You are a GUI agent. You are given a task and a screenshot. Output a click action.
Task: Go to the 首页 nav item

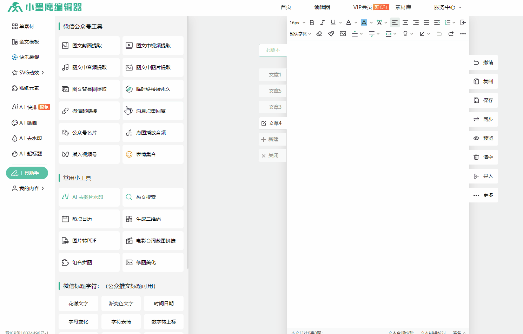tap(286, 7)
